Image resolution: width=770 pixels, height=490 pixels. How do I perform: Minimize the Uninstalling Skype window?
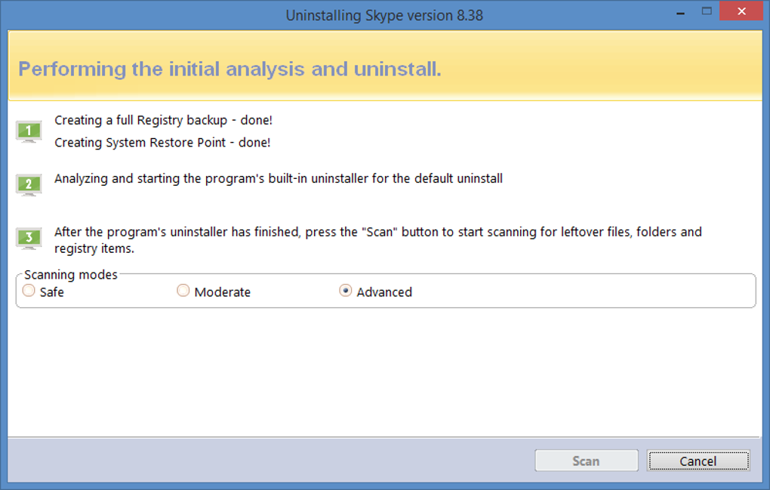coord(680,12)
